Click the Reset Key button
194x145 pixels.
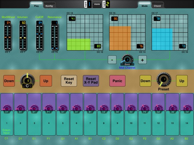click(69, 81)
